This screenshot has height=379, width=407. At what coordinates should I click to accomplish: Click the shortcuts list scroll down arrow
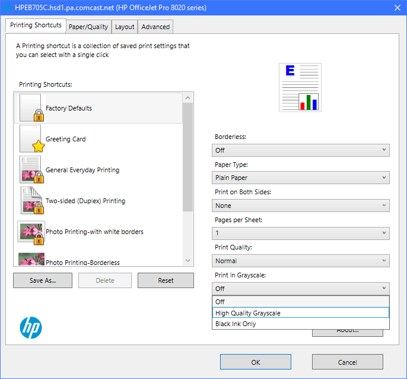coord(188,260)
